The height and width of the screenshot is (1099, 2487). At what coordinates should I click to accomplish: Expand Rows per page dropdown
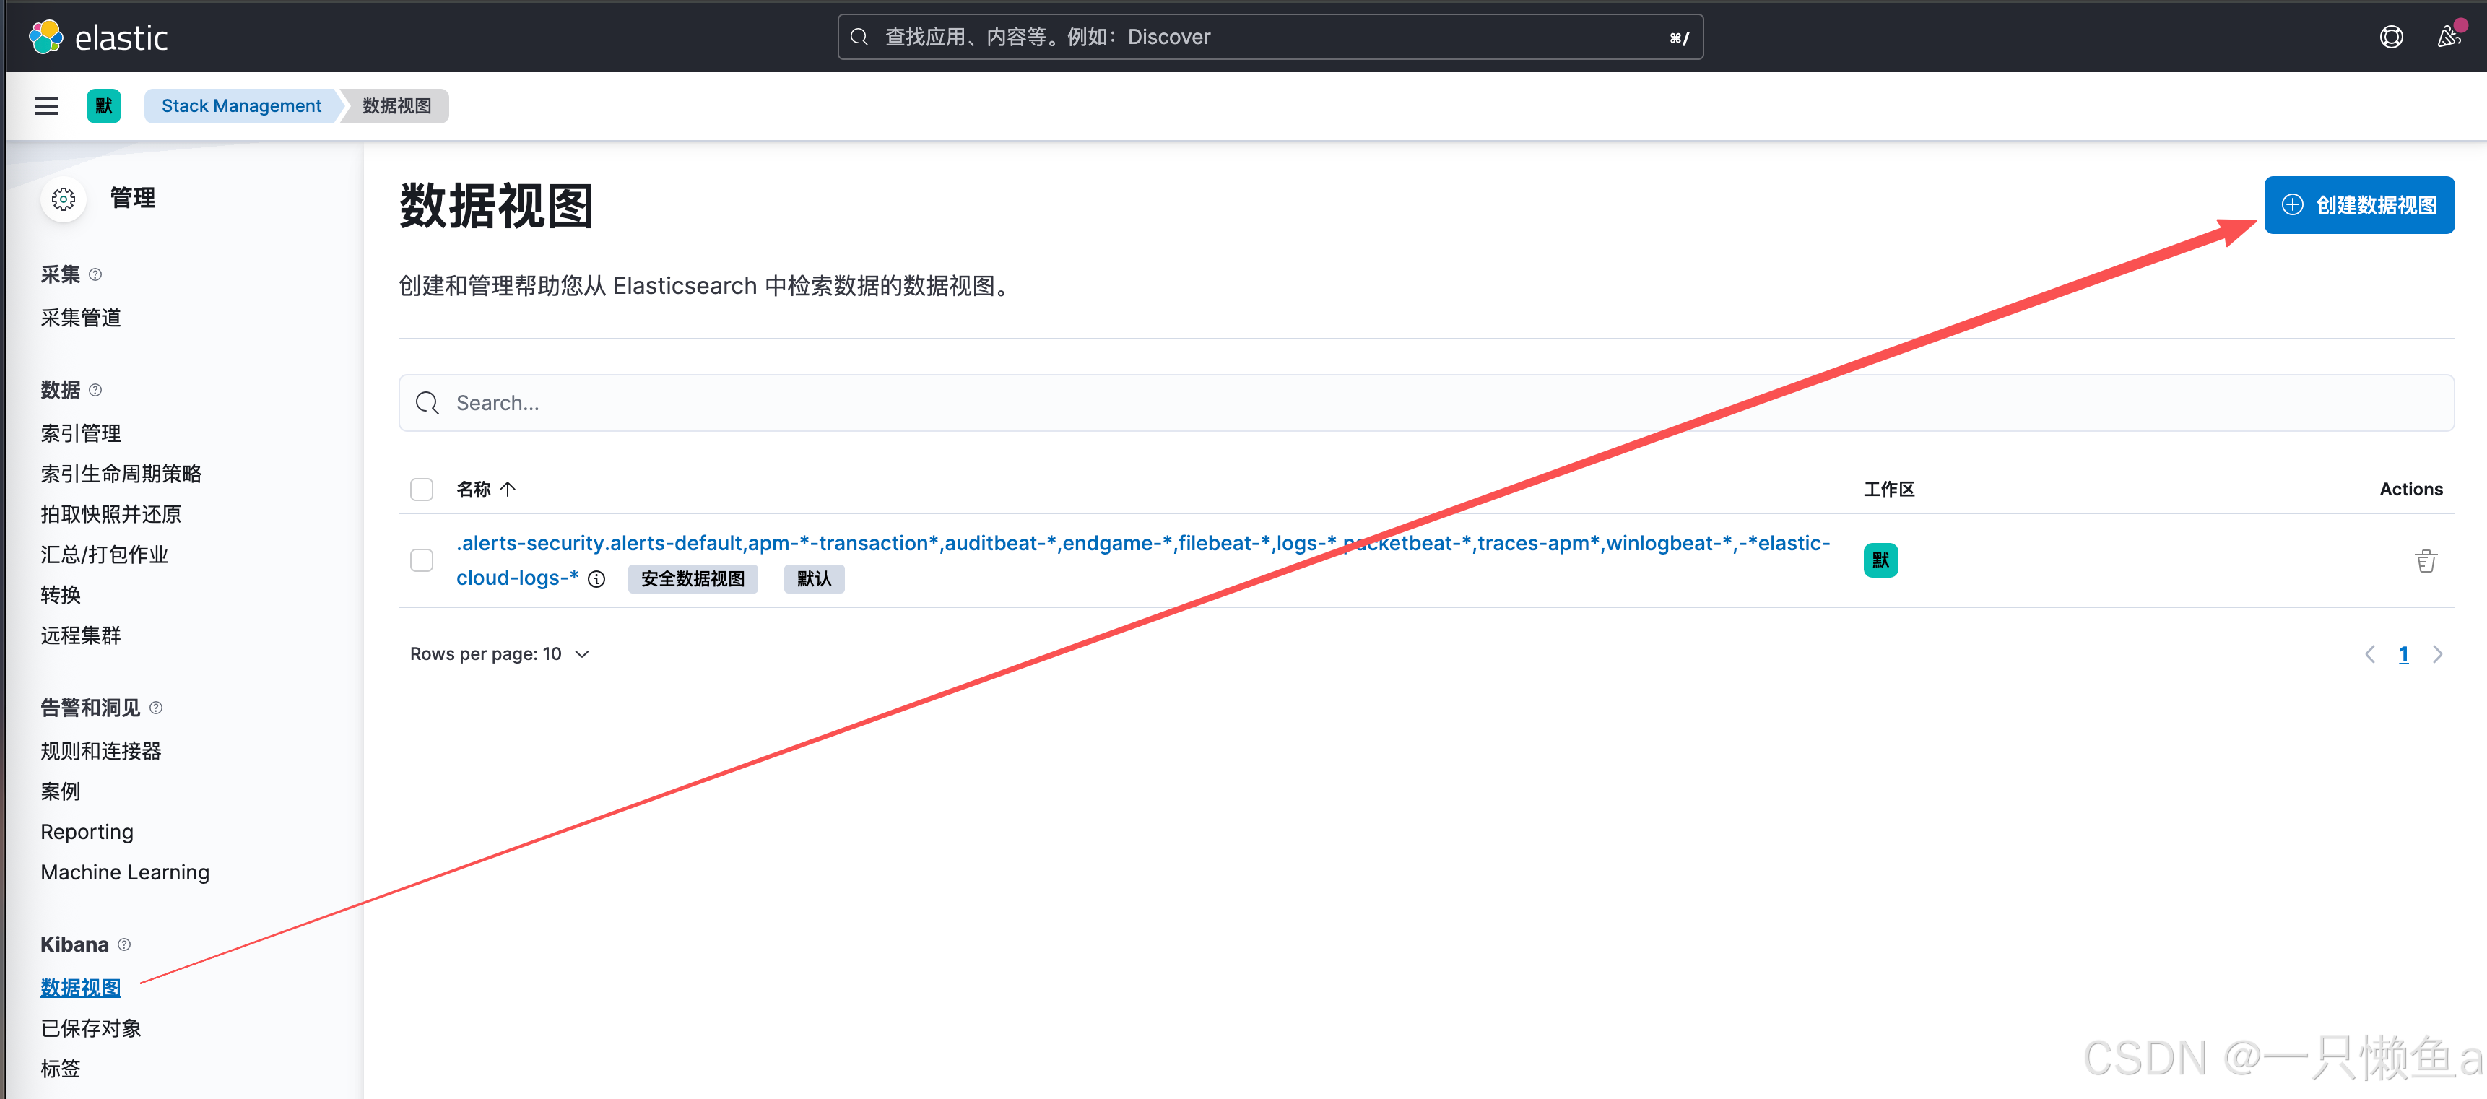click(499, 655)
